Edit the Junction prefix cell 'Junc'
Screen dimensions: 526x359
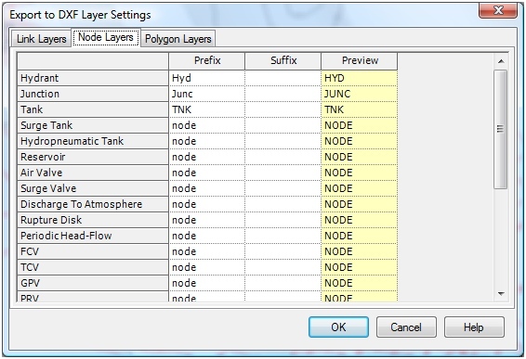207,94
